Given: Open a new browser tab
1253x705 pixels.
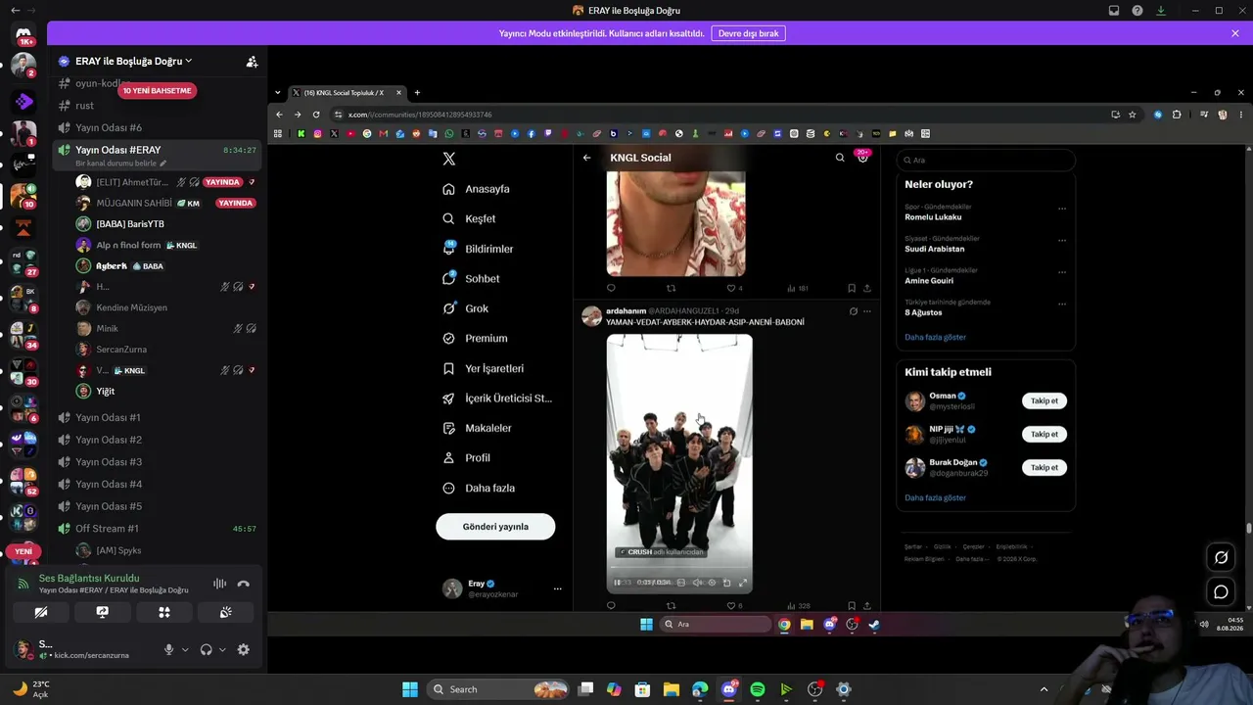Looking at the screenshot, I should (x=417, y=93).
